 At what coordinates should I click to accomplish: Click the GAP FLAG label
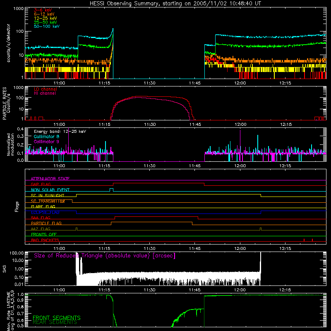tap(41, 184)
